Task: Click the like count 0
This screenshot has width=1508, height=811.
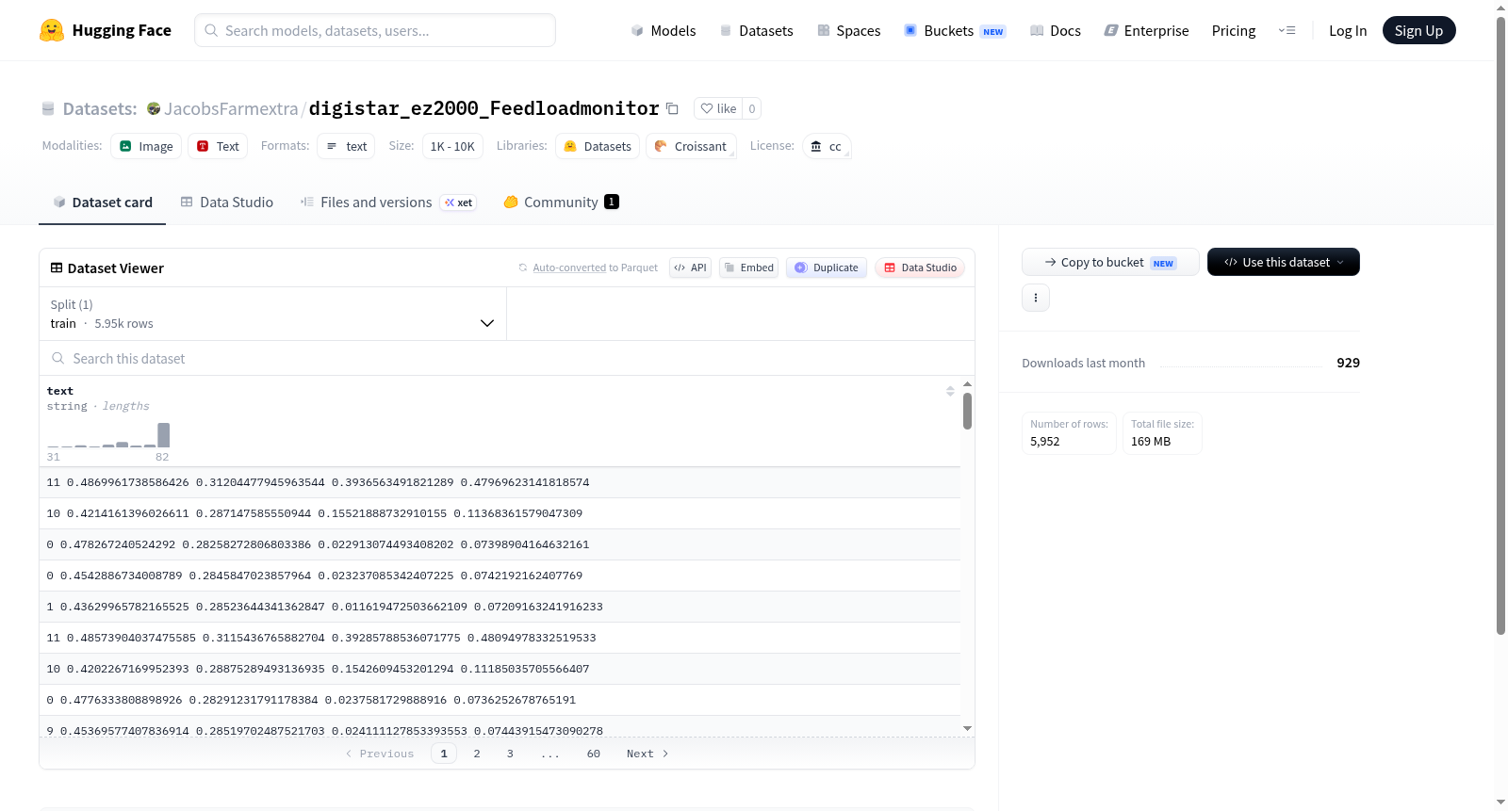Action: coord(751,108)
